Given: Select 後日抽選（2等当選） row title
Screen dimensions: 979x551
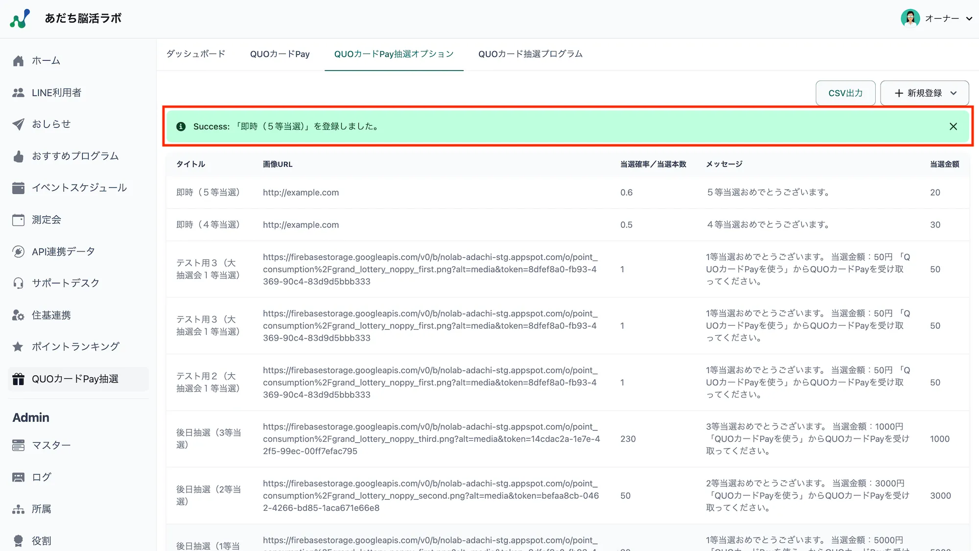Looking at the screenshot, I should [x=209, y=495].
